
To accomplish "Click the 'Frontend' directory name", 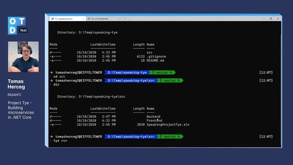I will [154, 121].
